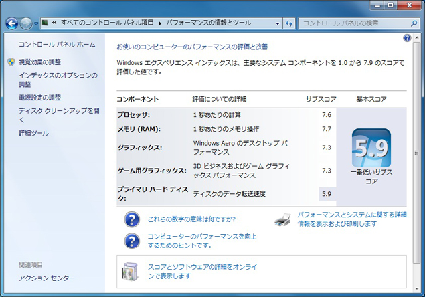Click パフォーマンスの情報とツール breadcrumb
This screenshot has height=297, width=425.
click(209, 23)
